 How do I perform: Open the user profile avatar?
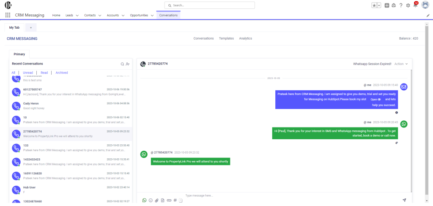coord(425,5)
